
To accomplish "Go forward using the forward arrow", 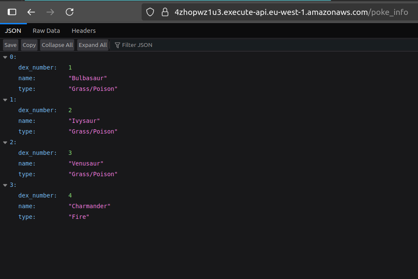I will [x=50, y=12].
